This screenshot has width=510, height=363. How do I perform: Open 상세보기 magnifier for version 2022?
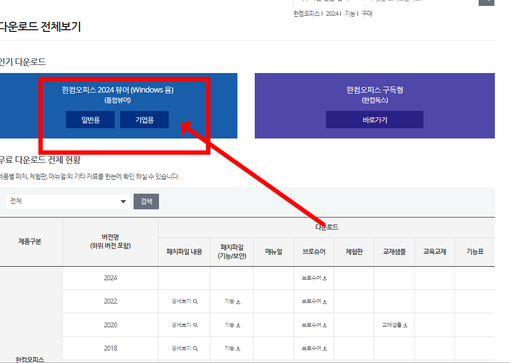click(x=184, y=301)
